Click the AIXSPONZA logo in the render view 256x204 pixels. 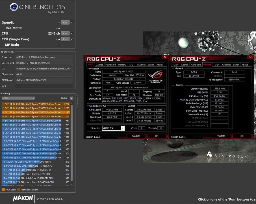(227, 155)
